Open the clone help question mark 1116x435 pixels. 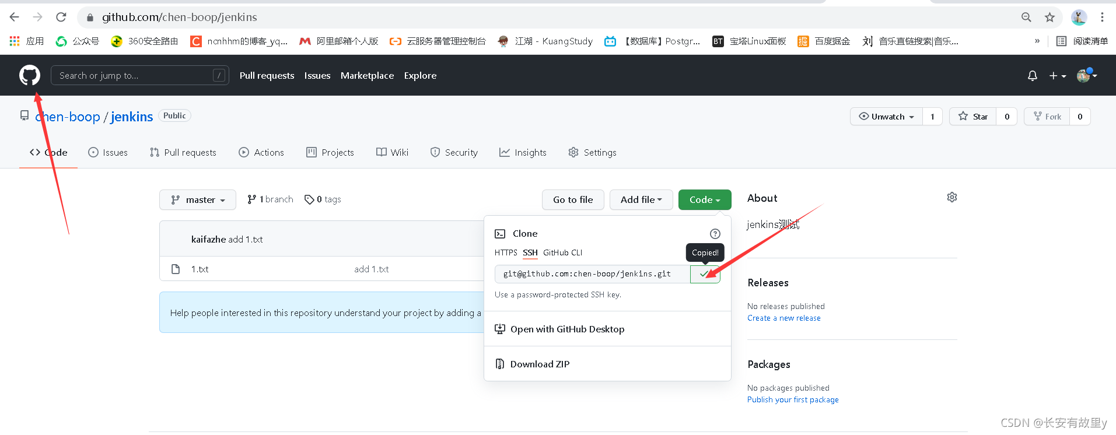click(x=715, y=234)
